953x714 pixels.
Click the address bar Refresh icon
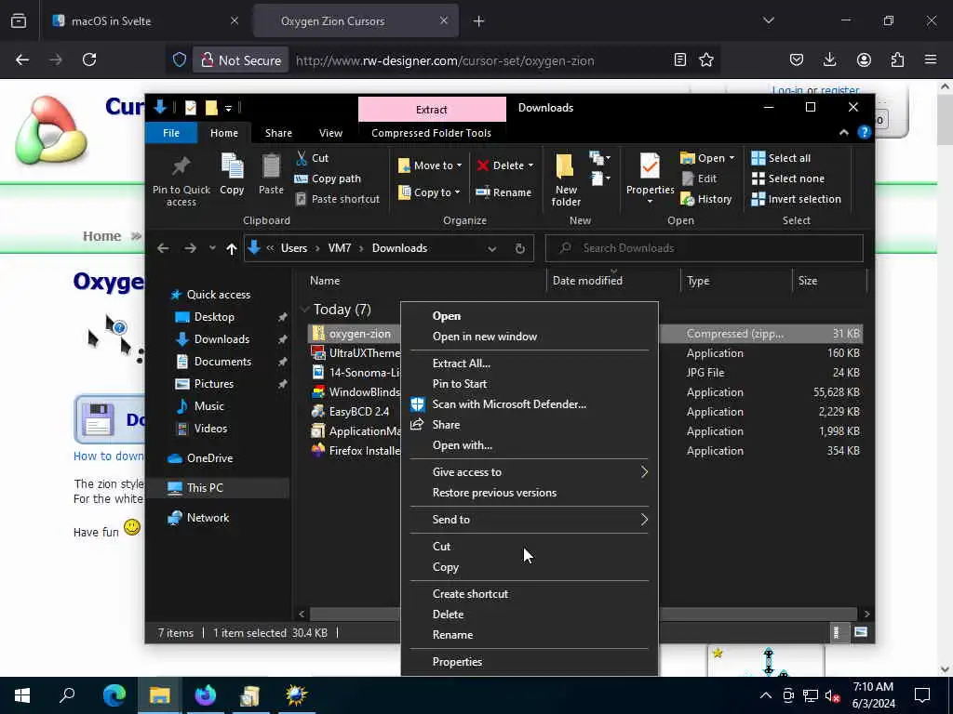(x=519, y=248)
